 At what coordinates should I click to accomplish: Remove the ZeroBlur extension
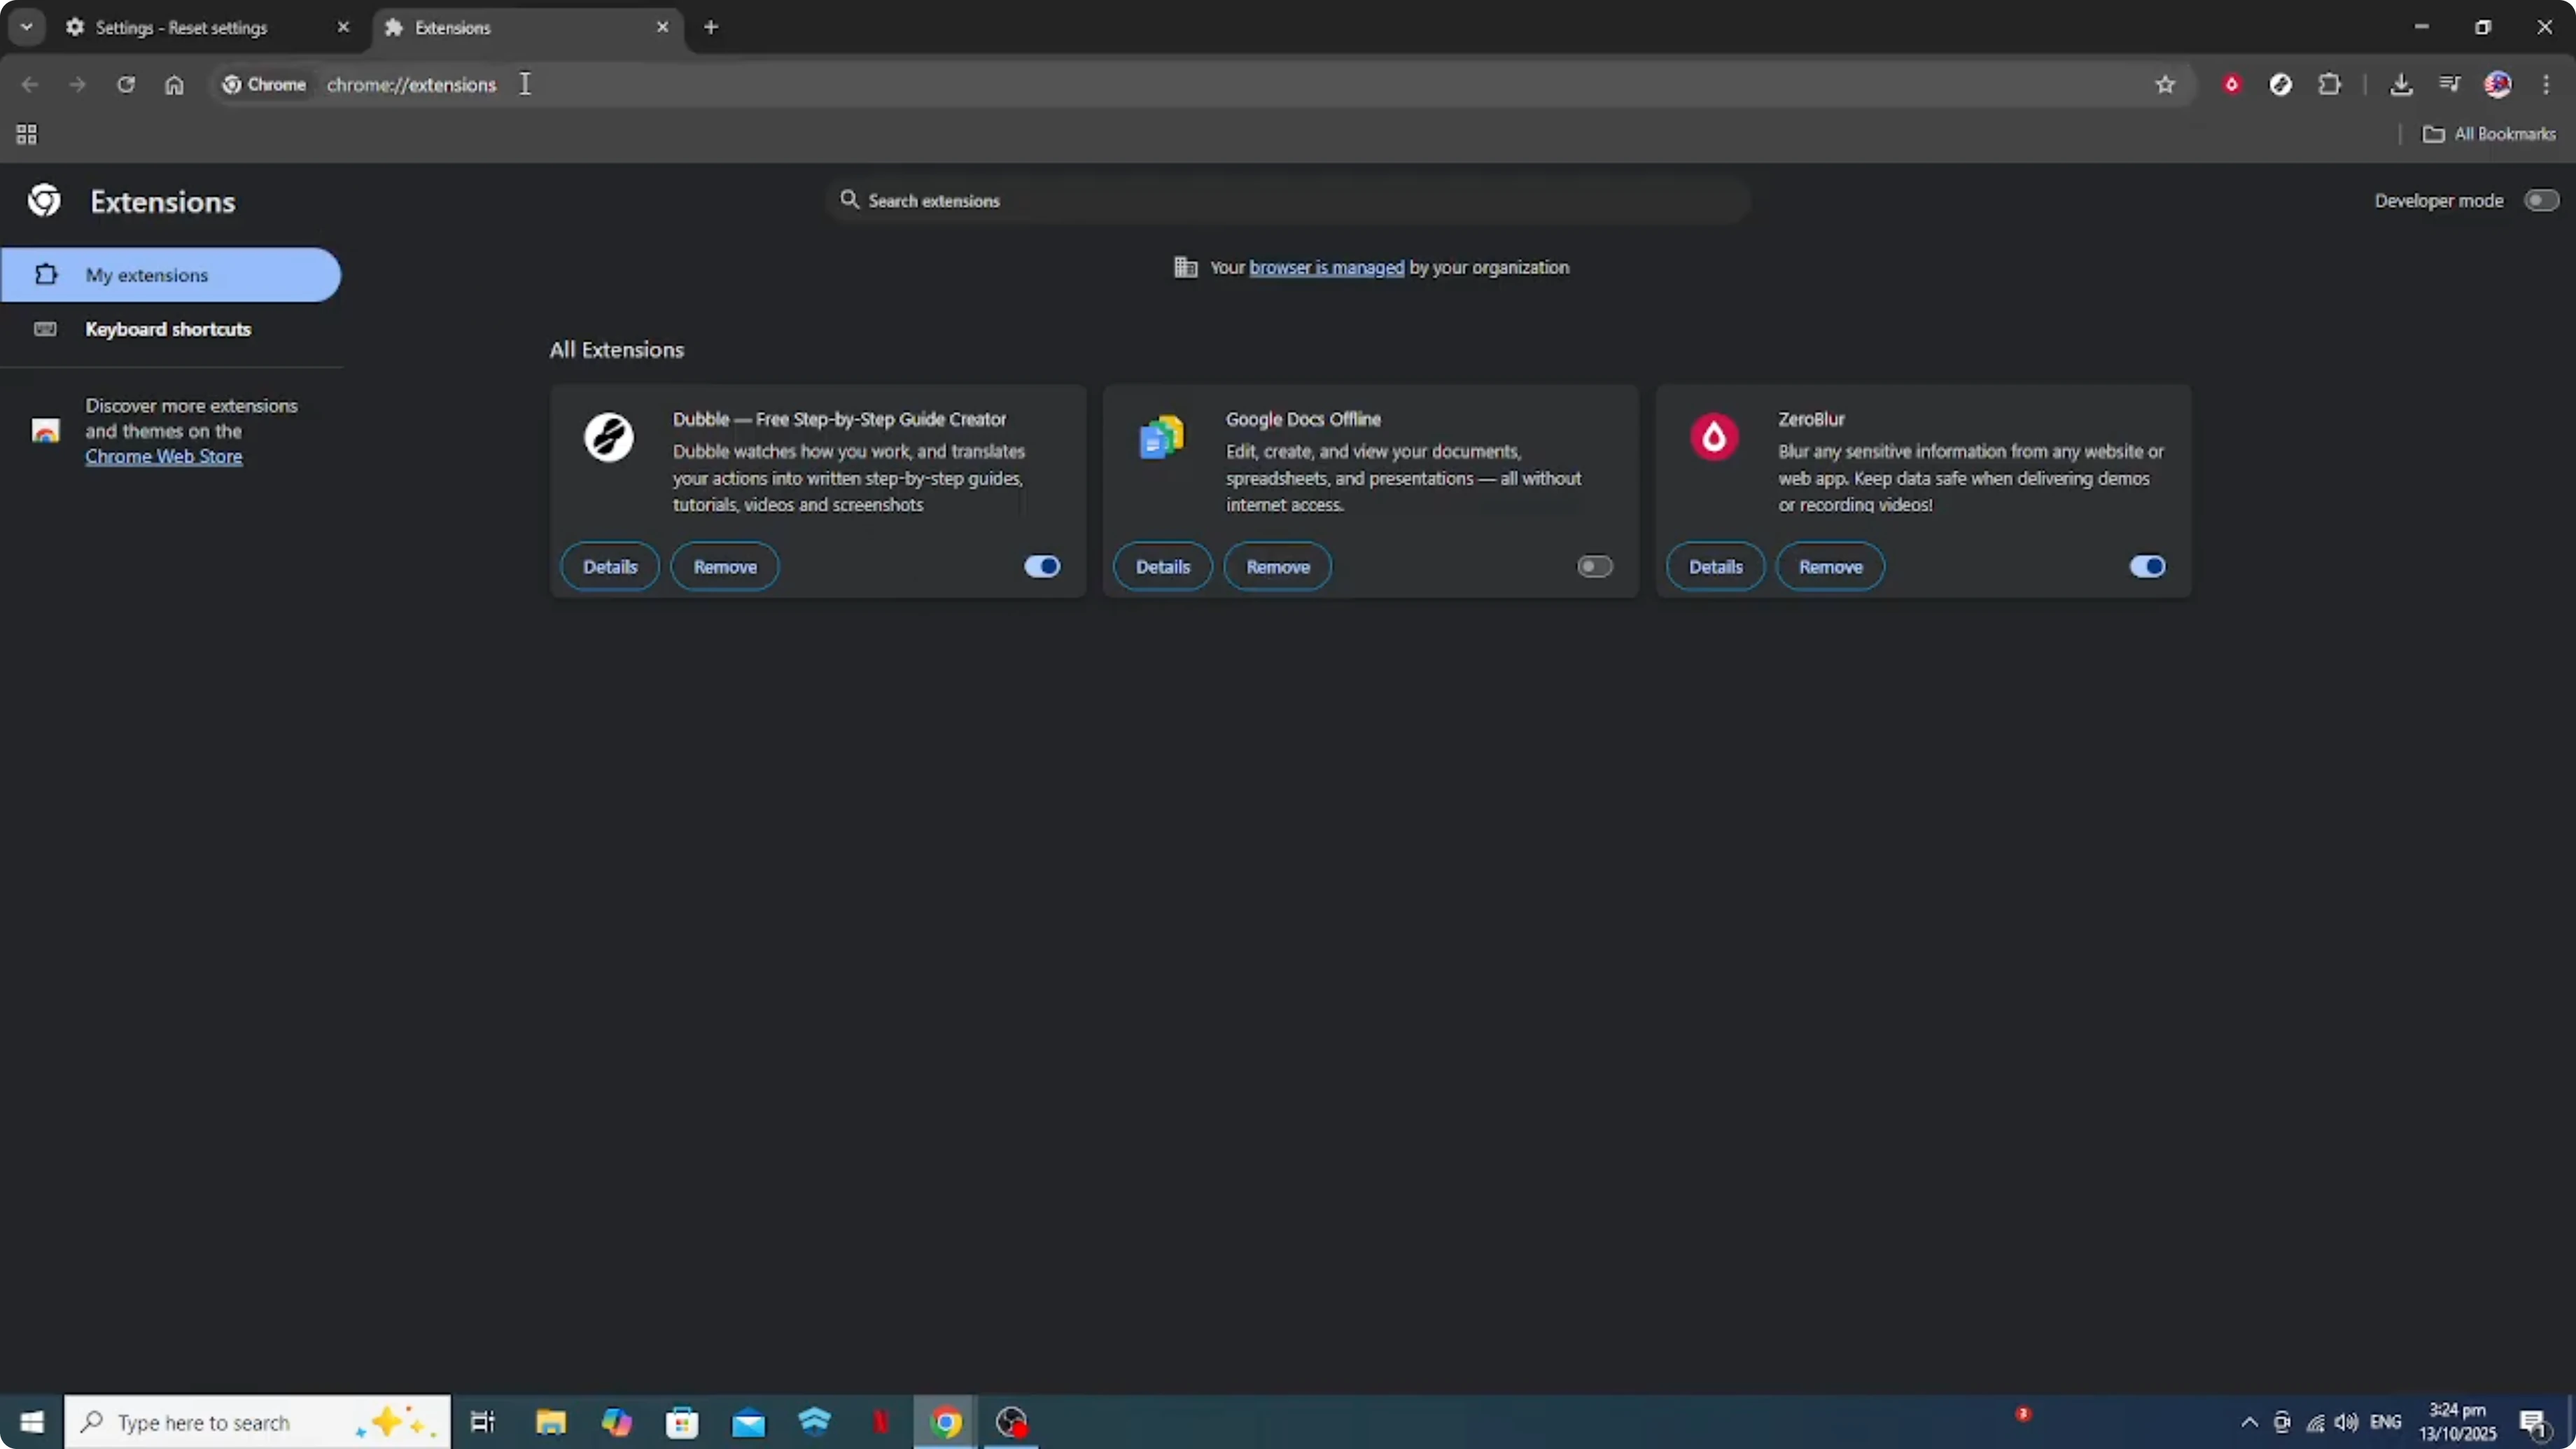(x=1830, y=567)
